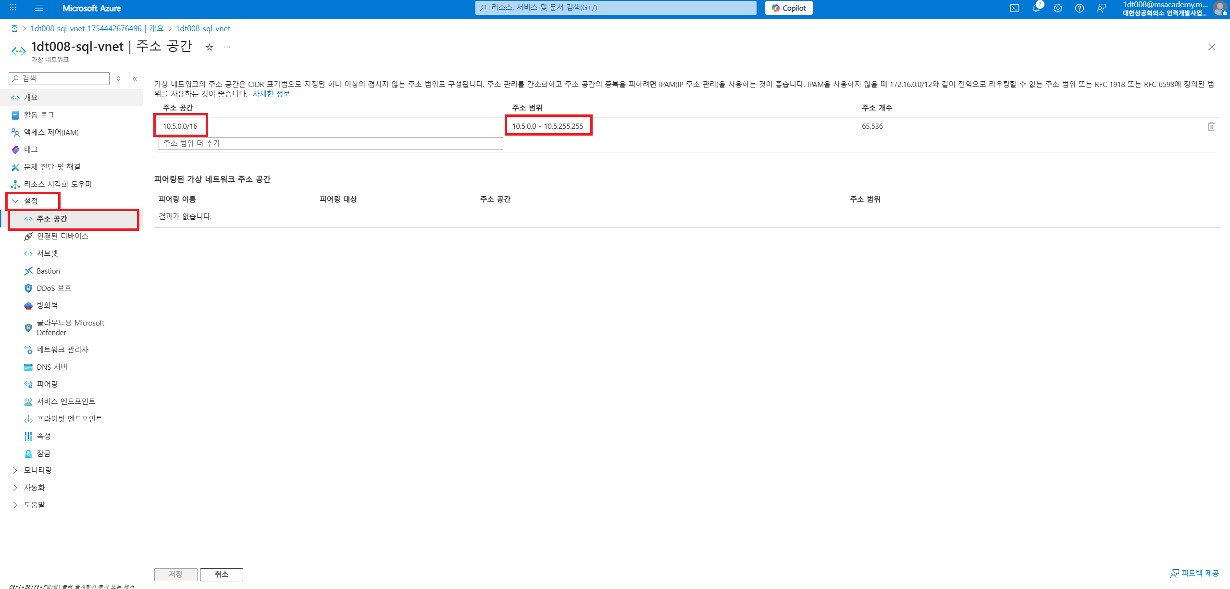Favorite this page with star icon

tap(210, 47)
